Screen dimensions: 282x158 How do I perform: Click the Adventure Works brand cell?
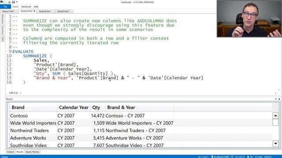(33, 138)
